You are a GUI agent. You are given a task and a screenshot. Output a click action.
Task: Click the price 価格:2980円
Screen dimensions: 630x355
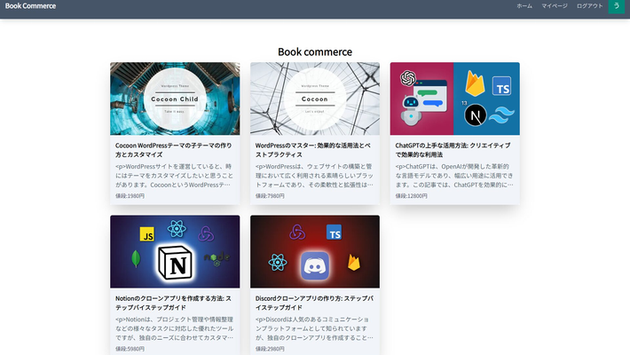270,349
